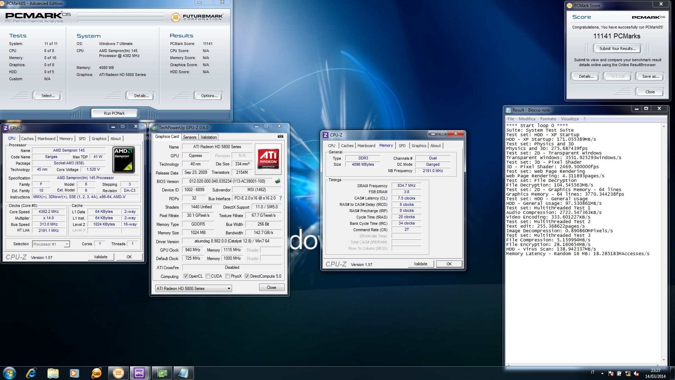Click CPU-Z Memory window title bar icon
The width and height of the screenshot is (675, 380).
click(326, 135)
